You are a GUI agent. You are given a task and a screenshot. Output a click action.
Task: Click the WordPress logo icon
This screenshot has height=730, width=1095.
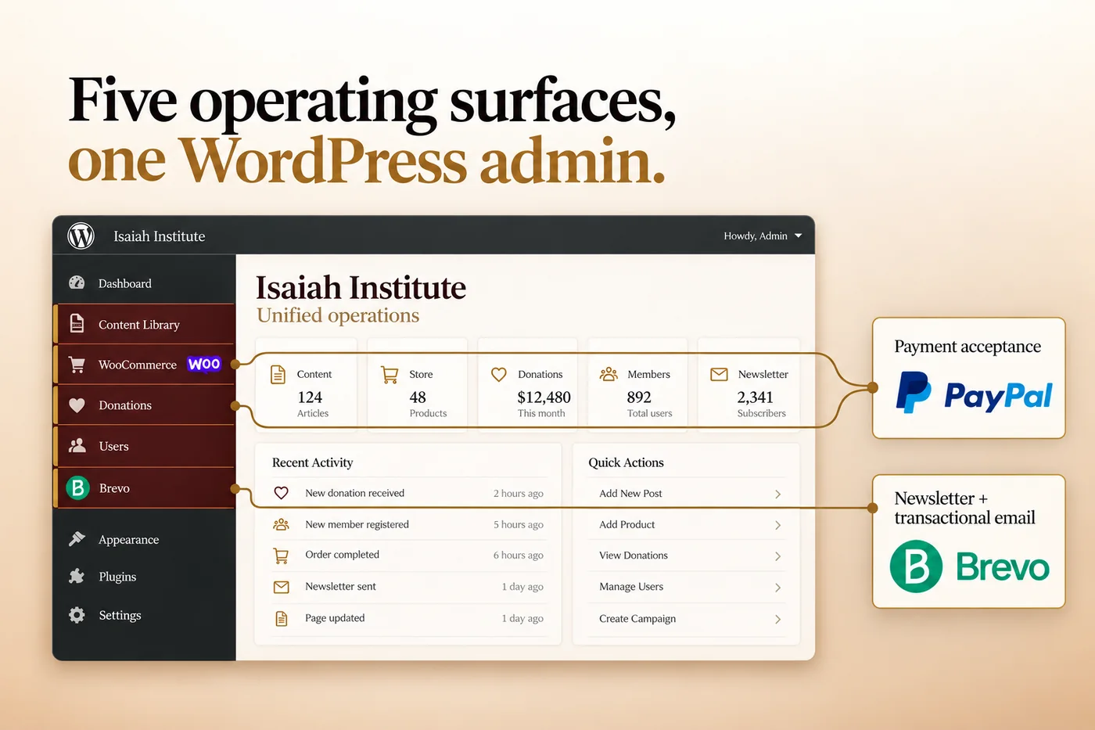tap(81, 236)
